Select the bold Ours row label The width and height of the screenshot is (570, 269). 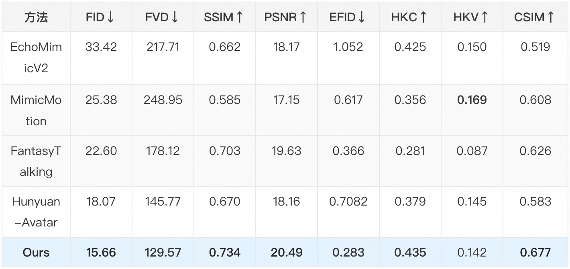[36, 253]
